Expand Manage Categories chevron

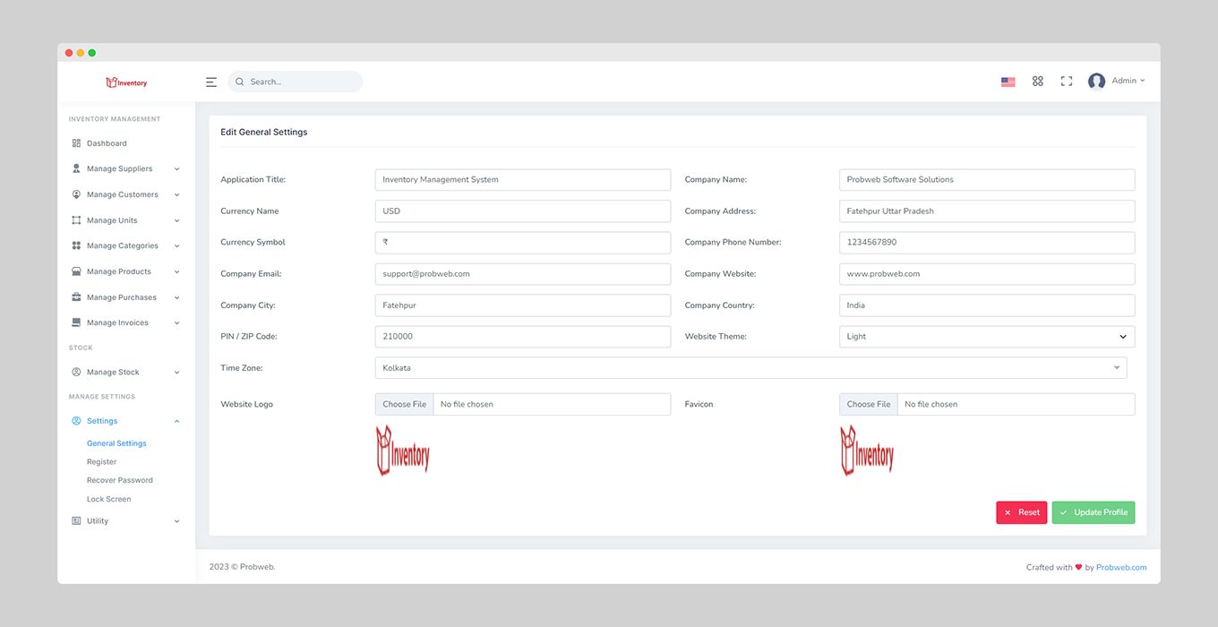point(176,246)
